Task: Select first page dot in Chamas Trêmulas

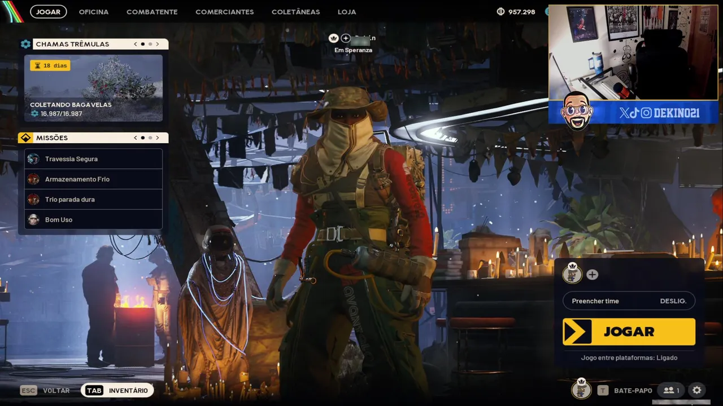Action: tap(143, 44)
